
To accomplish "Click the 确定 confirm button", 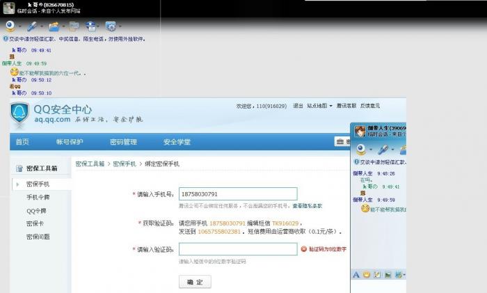I will (x=195, y=282).
